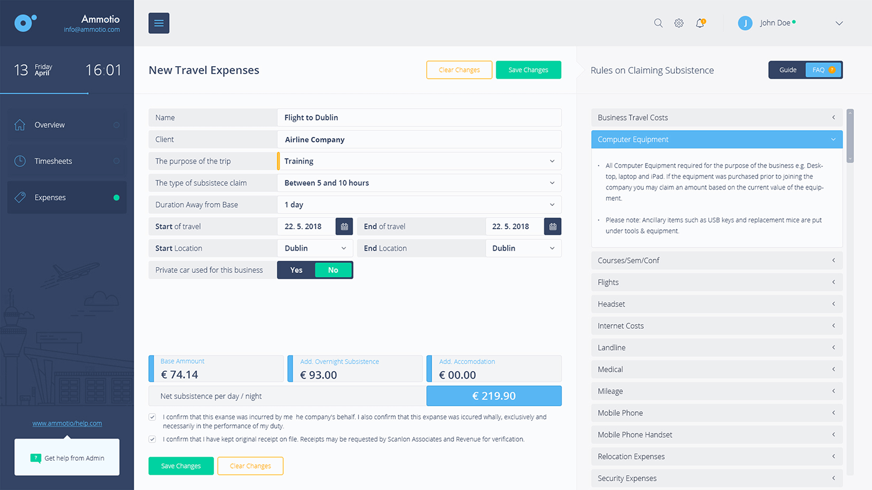The width and height of the screenshot is (872, 490).
Task: Switch to the FAQ tab
Action: coord(823,70)
